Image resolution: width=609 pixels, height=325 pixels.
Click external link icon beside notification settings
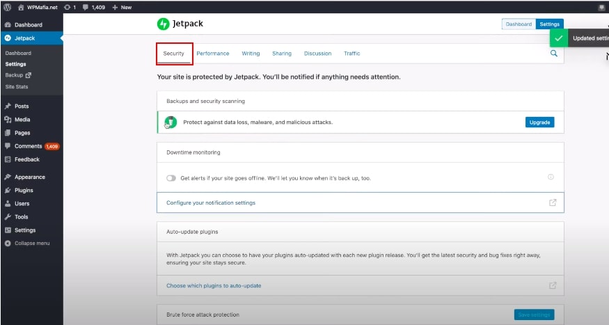pos(553,203)
